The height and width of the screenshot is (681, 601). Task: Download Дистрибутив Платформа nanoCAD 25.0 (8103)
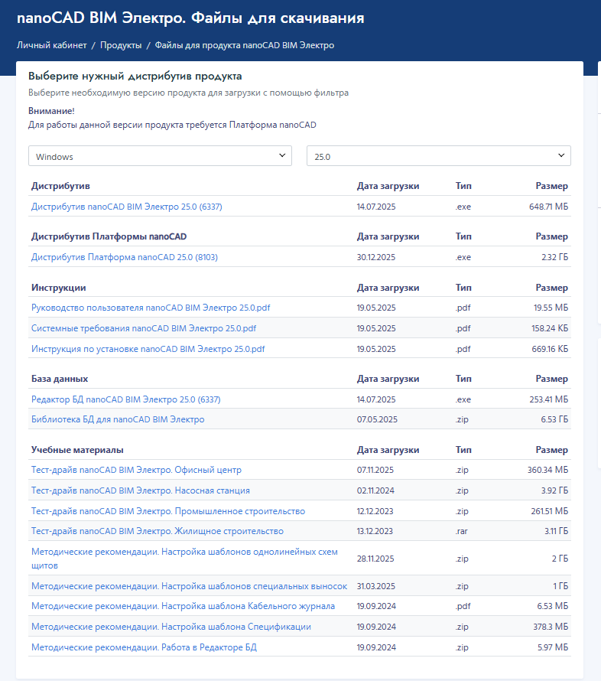point(124,257)
